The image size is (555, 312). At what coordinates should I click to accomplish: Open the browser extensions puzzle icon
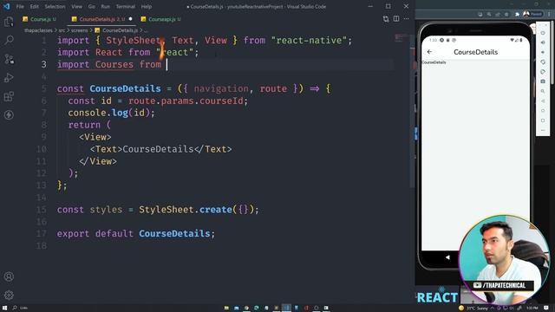[517, 14]
